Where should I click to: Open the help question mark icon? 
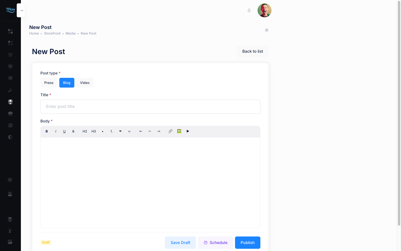pos(266,30)
